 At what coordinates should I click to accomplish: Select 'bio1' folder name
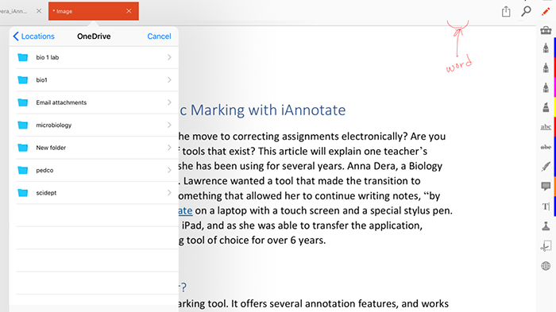tap(41, 80)
